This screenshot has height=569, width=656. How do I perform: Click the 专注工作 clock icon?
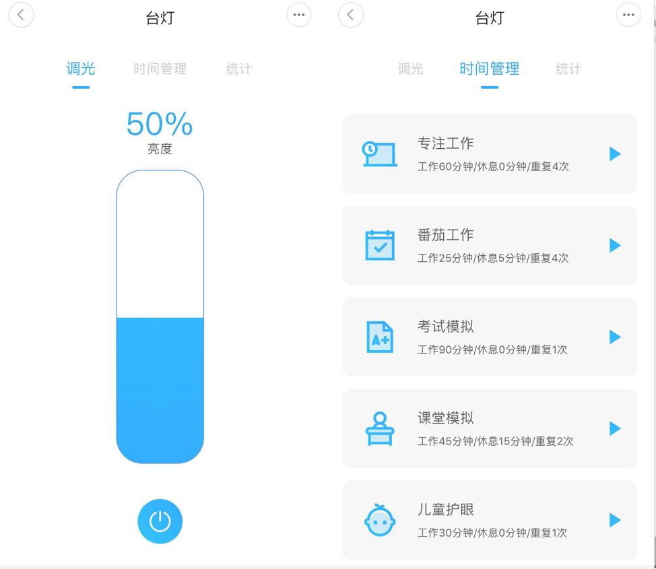click(x=380, y=154)
